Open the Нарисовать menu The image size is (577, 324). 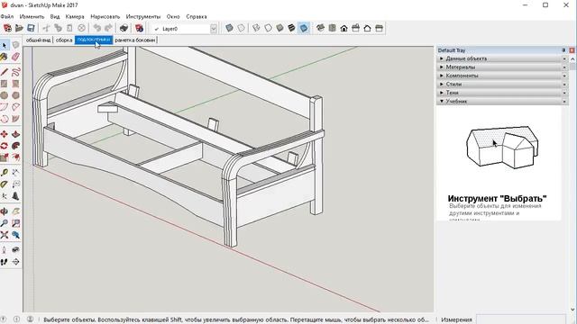(x=105, y=16)
